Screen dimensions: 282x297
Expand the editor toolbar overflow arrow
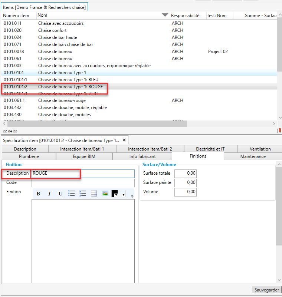(132, 195)
